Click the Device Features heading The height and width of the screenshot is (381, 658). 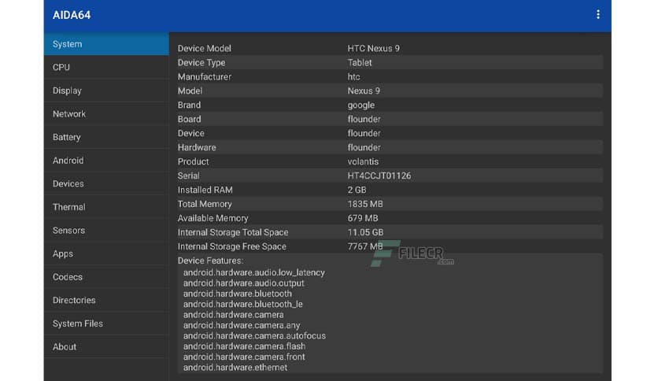pyautogui.click(x=210, y=261)
